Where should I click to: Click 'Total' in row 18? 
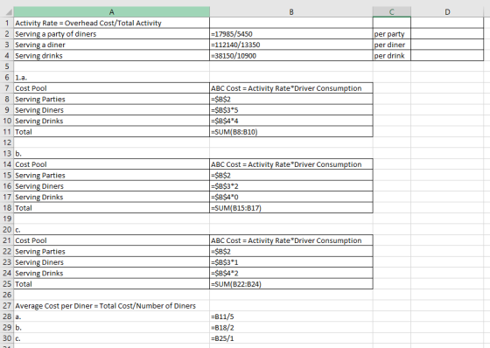point(112,208)
